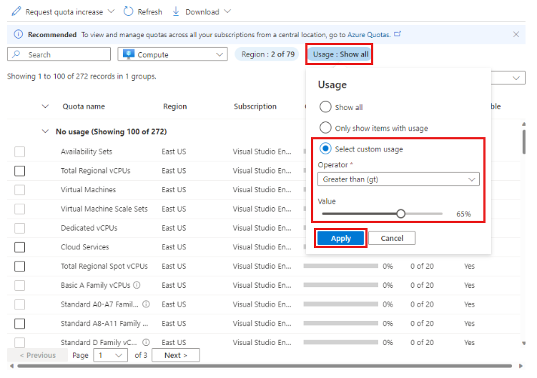The width and height of the screenshot is (537, 378).
Task: Open the page number dropdown
Action: click(x=111, y=355)
